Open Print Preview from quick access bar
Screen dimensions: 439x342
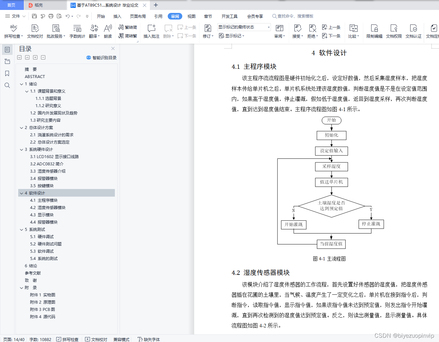[59, 16]
